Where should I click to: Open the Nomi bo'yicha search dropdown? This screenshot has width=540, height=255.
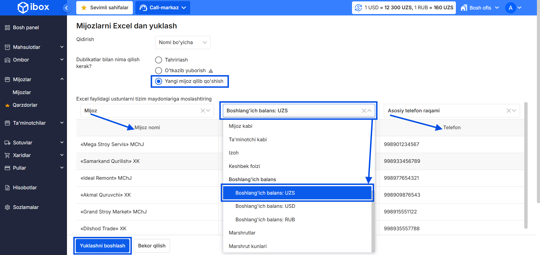click(x=182, y=42)
